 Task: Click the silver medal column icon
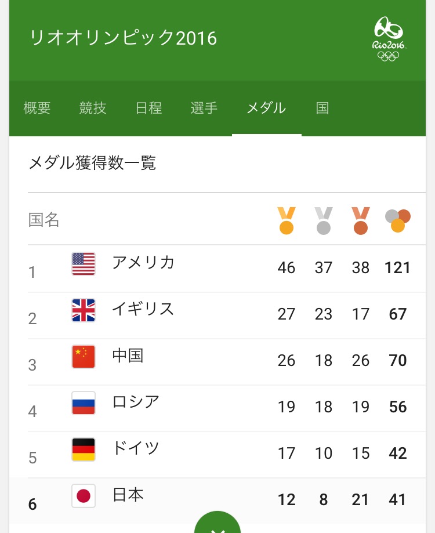pos(324,220)
